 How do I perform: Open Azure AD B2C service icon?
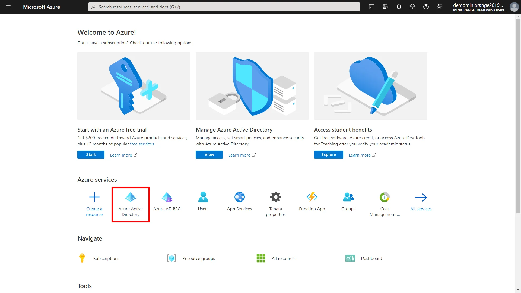167,197
